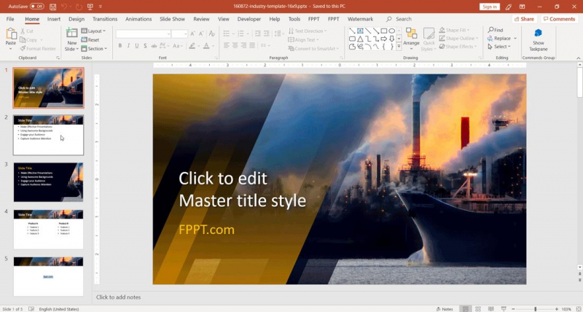This screenshot has width=583, height=312.
Task: Click the spell check icon in the status bar
Action: click(31, 309)
